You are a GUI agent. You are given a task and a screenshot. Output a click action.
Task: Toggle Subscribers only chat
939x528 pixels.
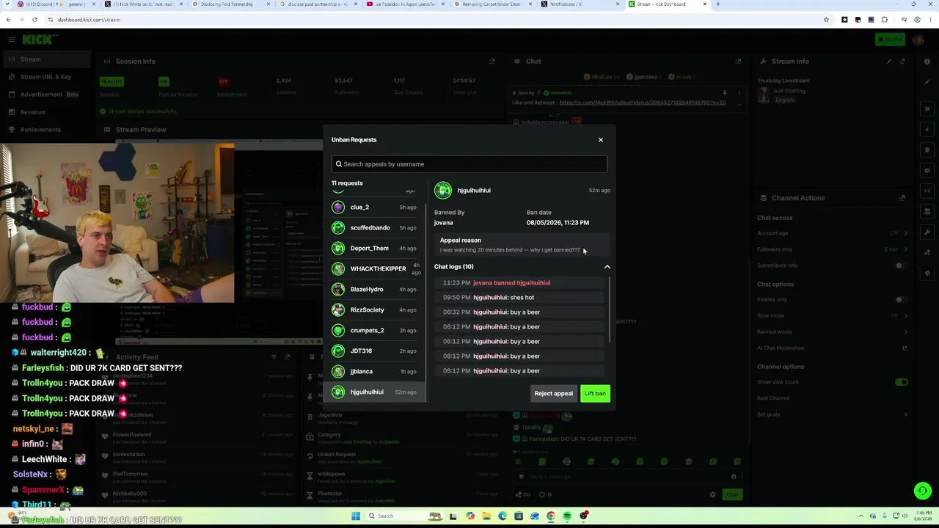[901, 265]
